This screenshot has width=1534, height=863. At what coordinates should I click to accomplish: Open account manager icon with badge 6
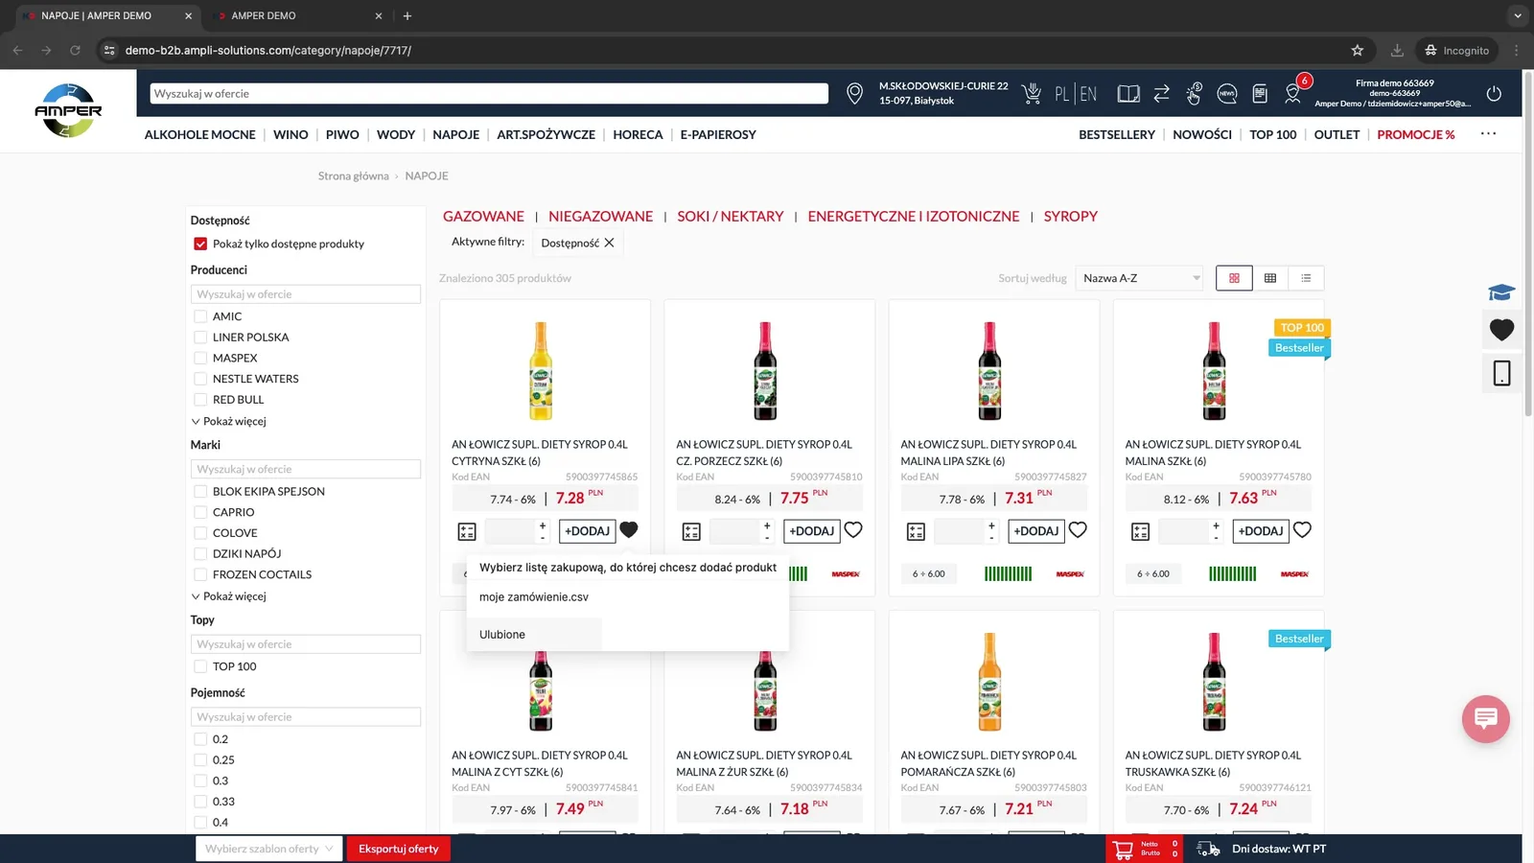1294,92
